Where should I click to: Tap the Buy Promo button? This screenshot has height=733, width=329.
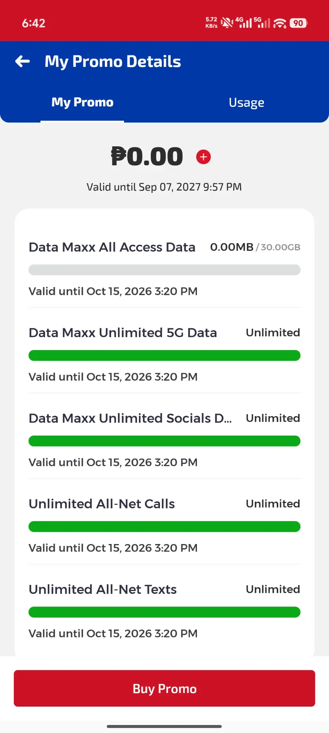(164, 688)
